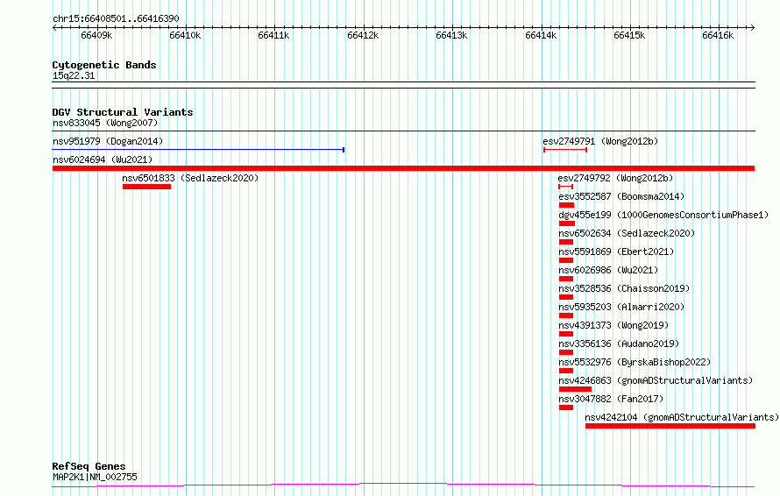Click the 66409k ruler position
The width and height of the screenshot is (780, 496).
pos(96,36)
